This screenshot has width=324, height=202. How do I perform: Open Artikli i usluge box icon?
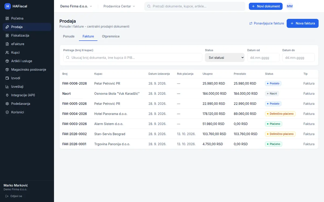7,61
